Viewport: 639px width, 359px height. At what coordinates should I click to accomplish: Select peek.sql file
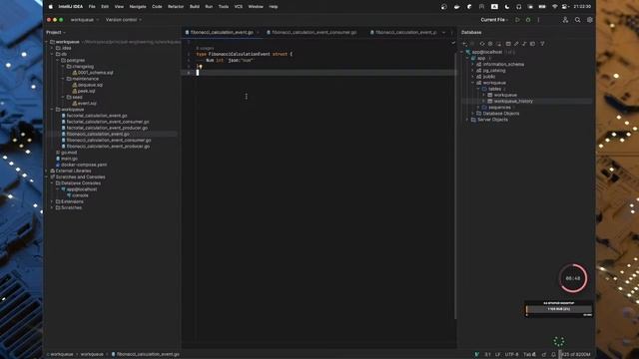click(x=84, y=91)
